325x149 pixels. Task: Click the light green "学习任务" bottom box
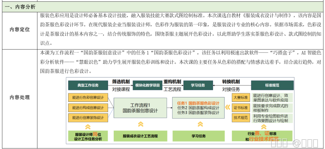pos(198,136)
